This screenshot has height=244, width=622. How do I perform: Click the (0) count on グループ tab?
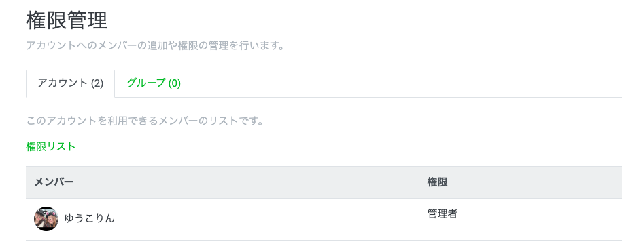tap(175, 83)
